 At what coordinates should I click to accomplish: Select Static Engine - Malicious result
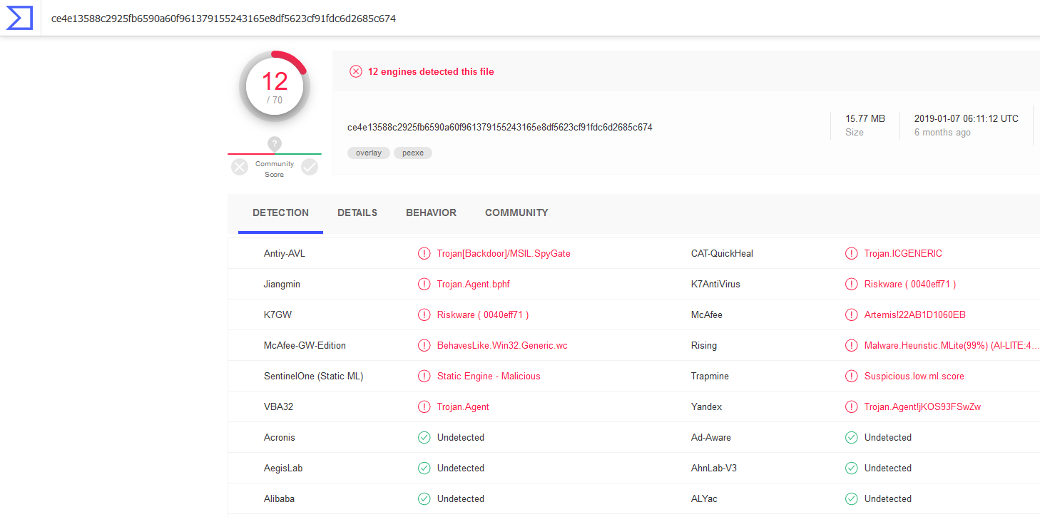click(489, 376)
